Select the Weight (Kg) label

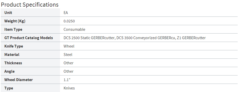(15, 21)
